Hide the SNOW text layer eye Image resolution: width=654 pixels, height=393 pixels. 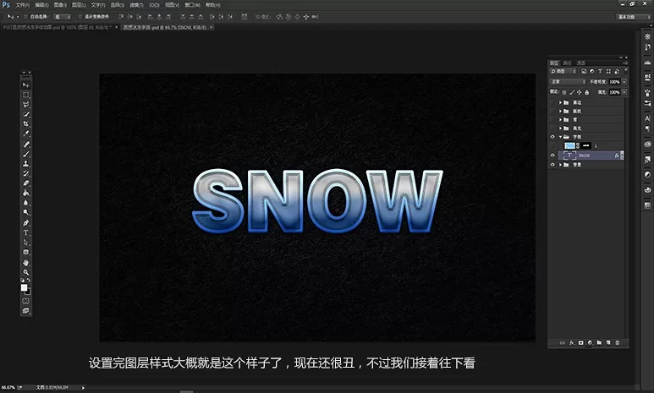point(552,156)
